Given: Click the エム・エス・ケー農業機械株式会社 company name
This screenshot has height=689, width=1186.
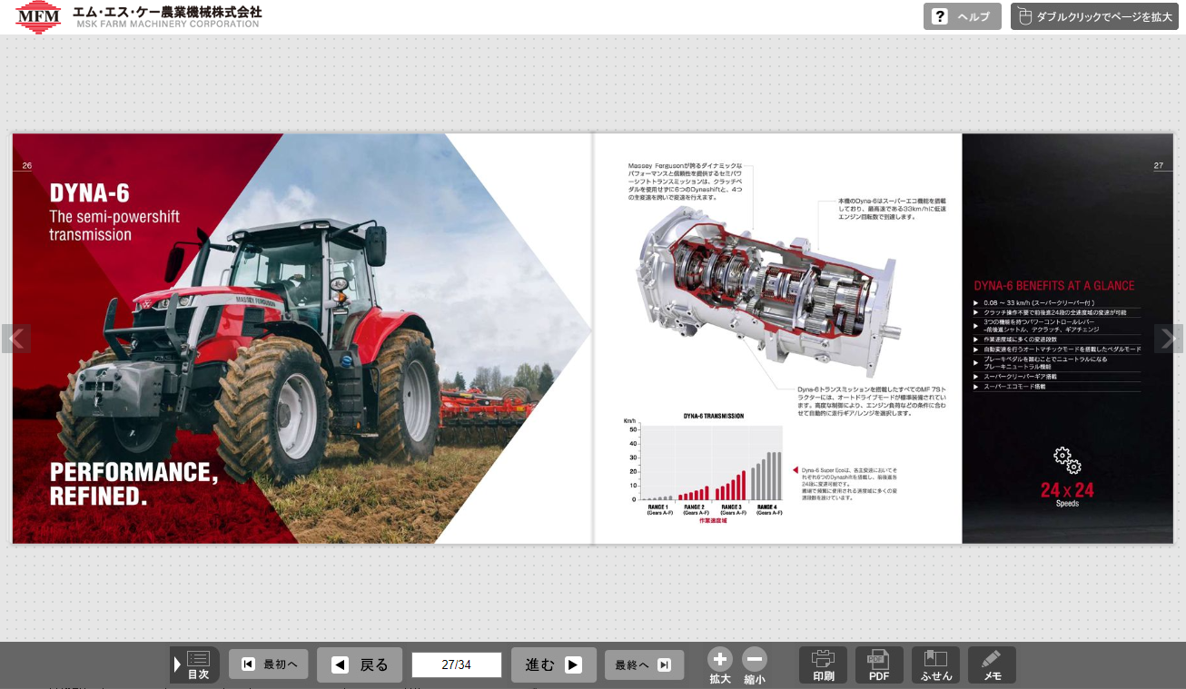Looking at the screenshot, I should tap(168, 12).
